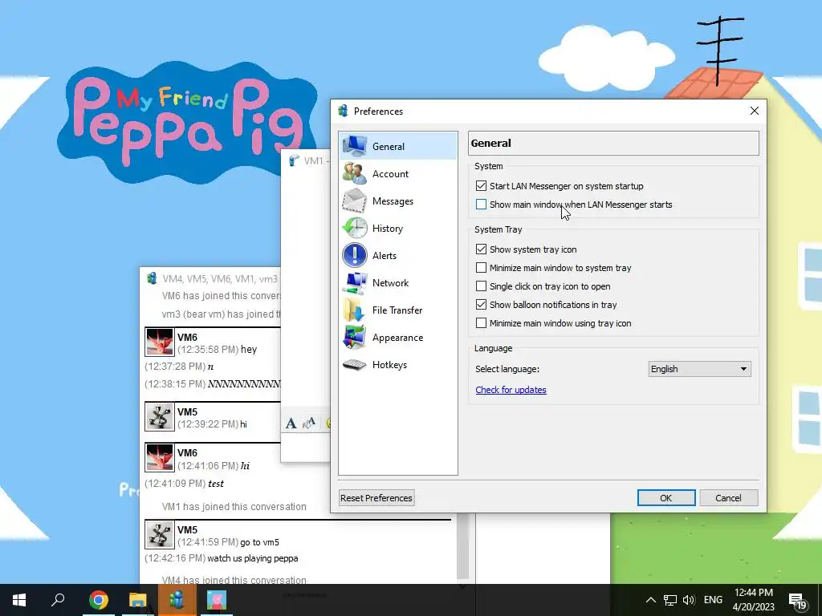Open the General preferences page

click(398, 146)
